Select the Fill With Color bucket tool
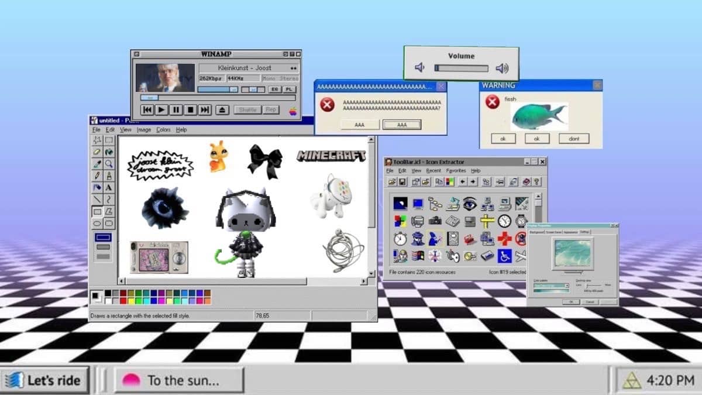Image resolution: width=702 pixels, height=395 pixels. click(x=109, y=152)
